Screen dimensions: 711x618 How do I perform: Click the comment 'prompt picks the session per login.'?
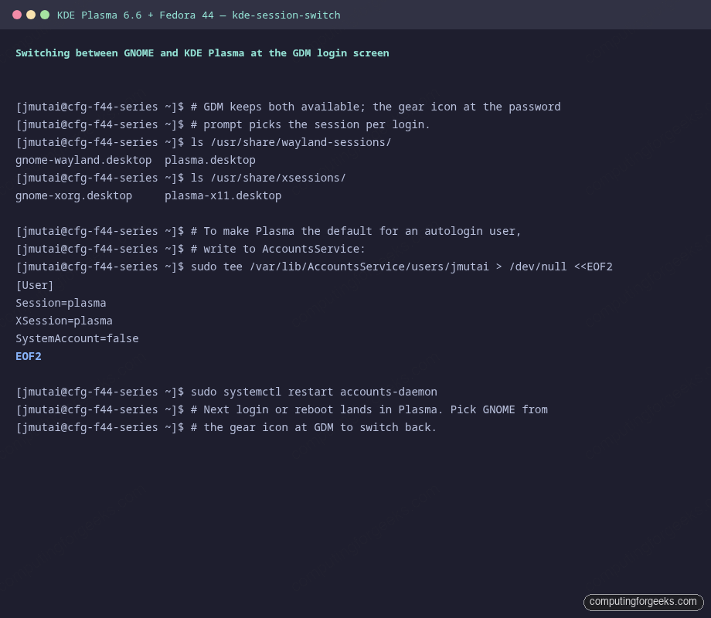tap(317, 124)
